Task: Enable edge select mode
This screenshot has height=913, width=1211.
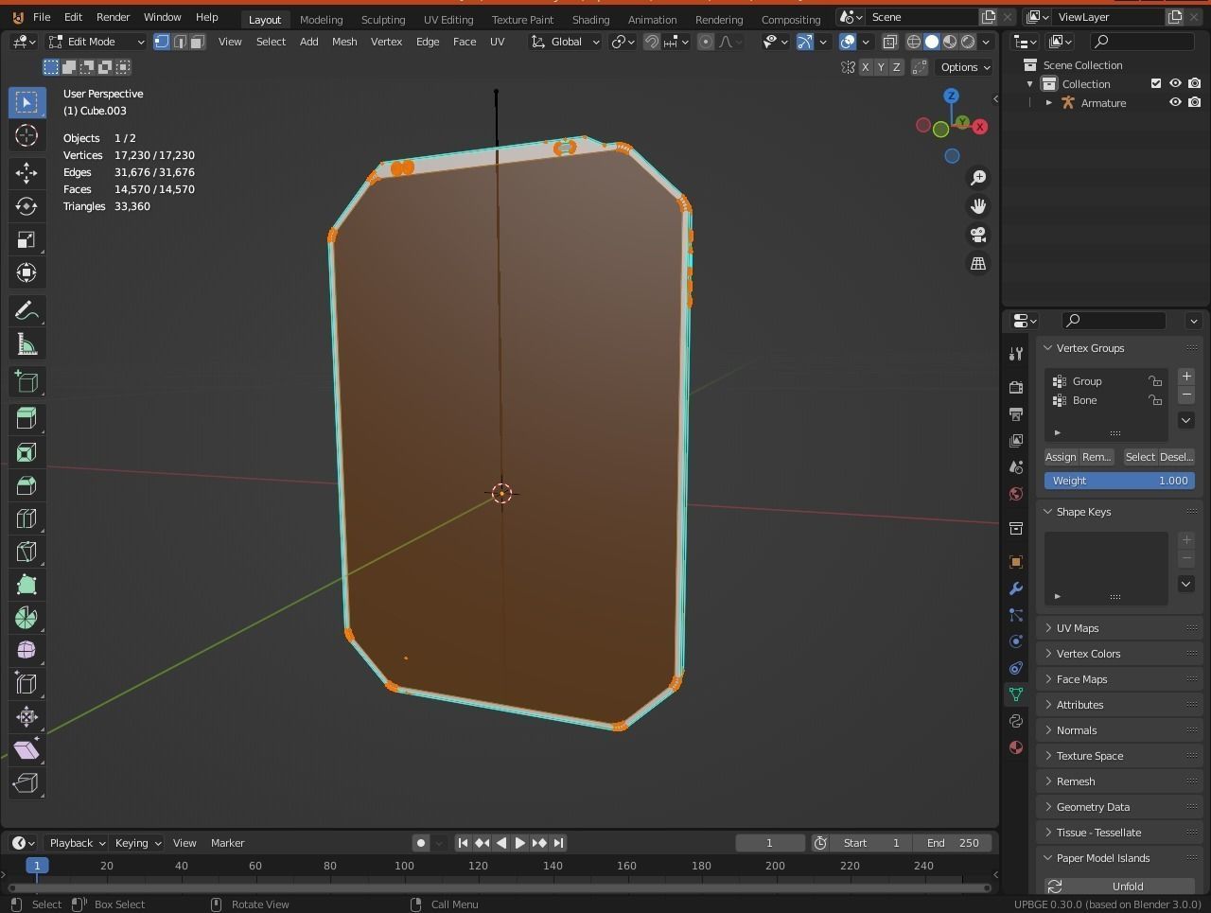Action: pyautogui.click(x=180, y=42)
